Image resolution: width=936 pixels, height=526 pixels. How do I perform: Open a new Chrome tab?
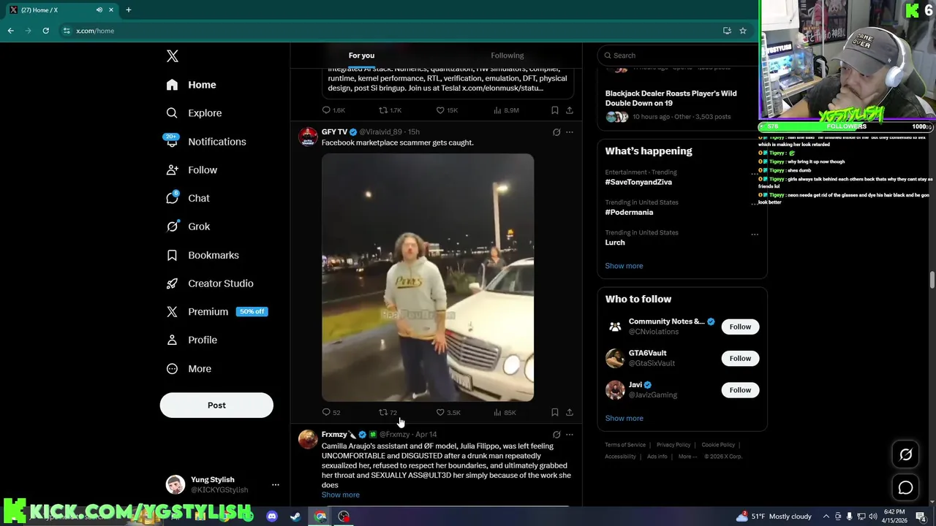(129, 10)
